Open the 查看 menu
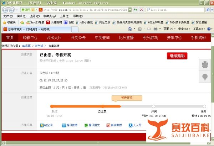The image size is (214, 146). 35,16
